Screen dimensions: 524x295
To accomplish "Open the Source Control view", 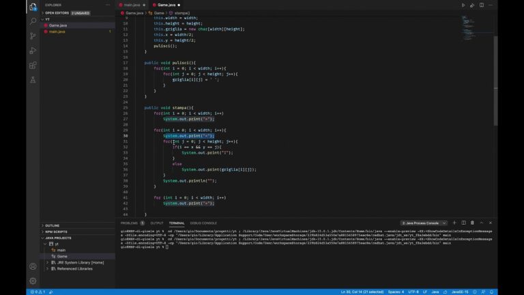I will click(x=33, y=36).
